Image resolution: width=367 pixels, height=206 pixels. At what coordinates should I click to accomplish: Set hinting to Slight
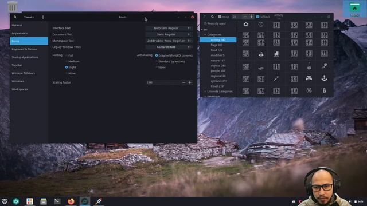(71, 67)
